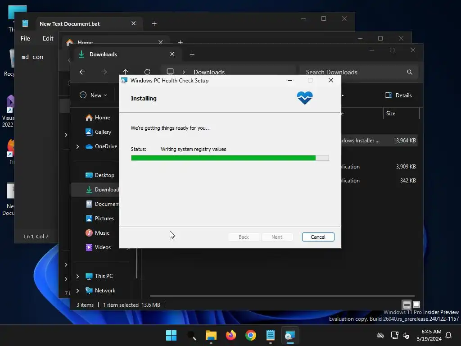Viewport: 461px width, 346px height.
Task: Expand the This PC tree node
Action: coord(77,276)
